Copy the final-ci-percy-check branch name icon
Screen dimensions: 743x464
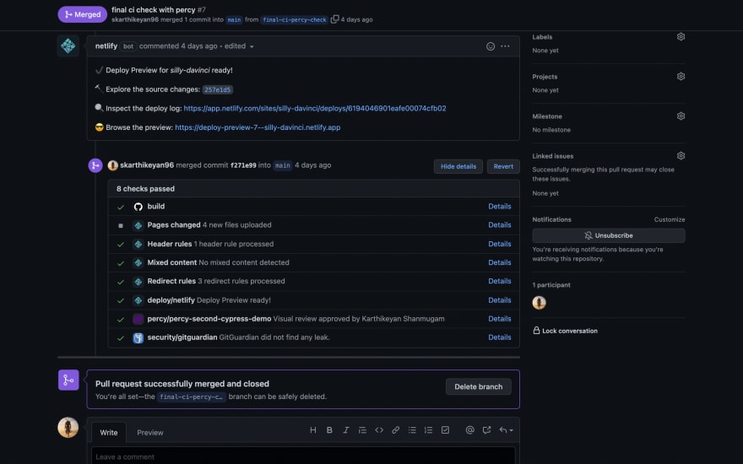[x=334, y=19]
